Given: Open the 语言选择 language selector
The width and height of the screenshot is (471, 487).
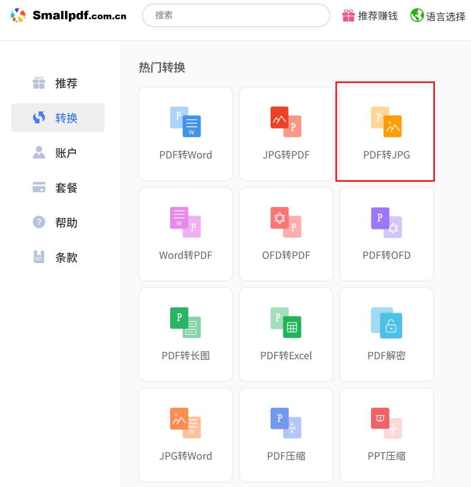Looking at the screenshot, I should click(437, 16).
